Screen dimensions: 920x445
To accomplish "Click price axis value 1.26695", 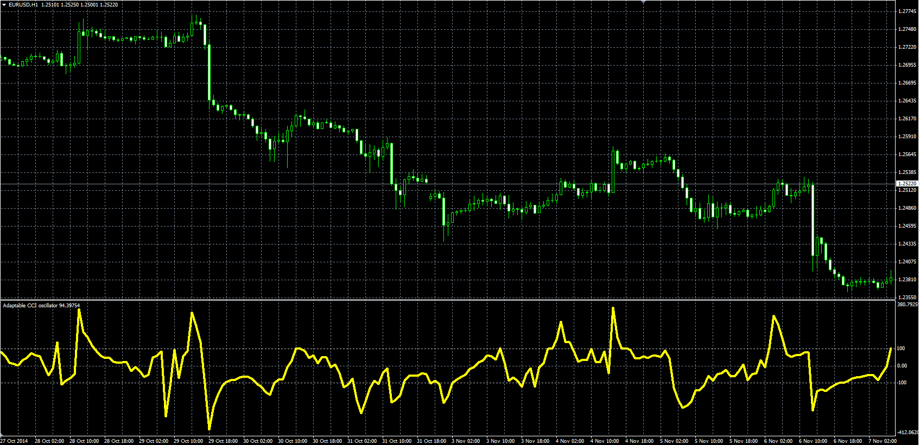I will (907, 83).
